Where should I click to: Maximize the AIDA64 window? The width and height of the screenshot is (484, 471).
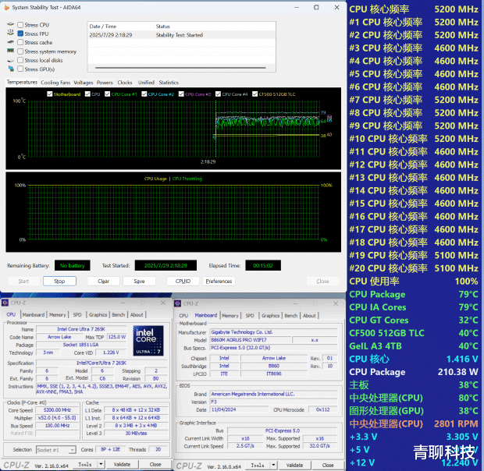click(x=316, y=7)
